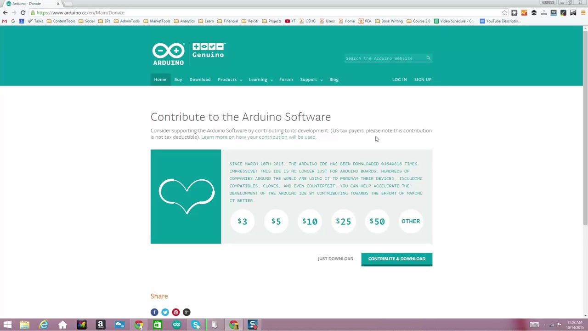Click the search magnifier icon

click(x=428, y=58)
